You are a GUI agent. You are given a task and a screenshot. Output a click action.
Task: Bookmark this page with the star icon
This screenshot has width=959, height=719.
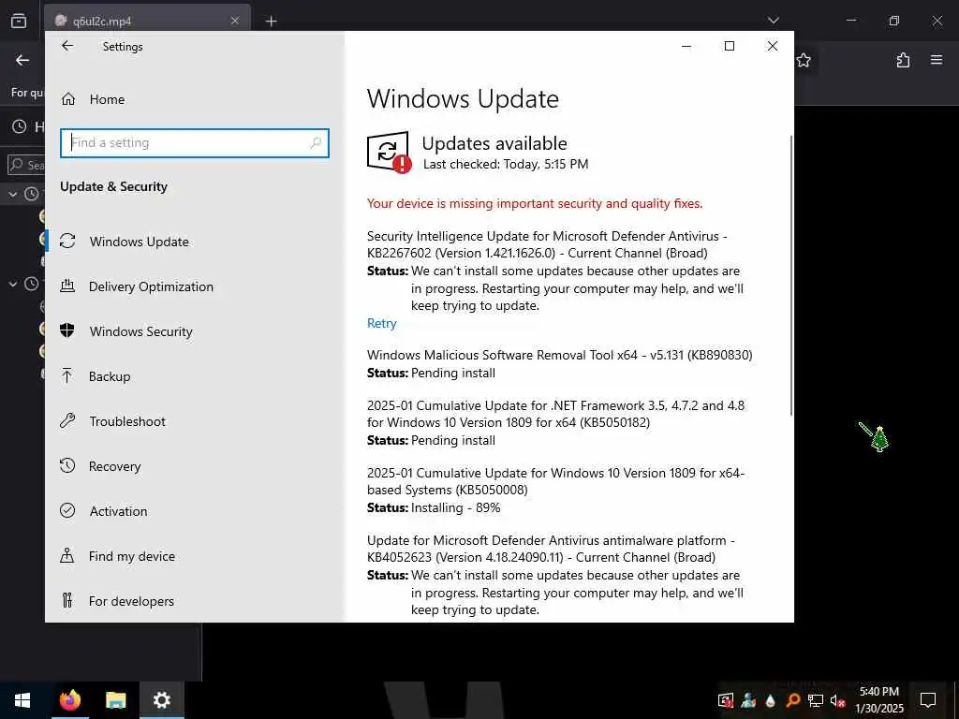tap(804, 60)
